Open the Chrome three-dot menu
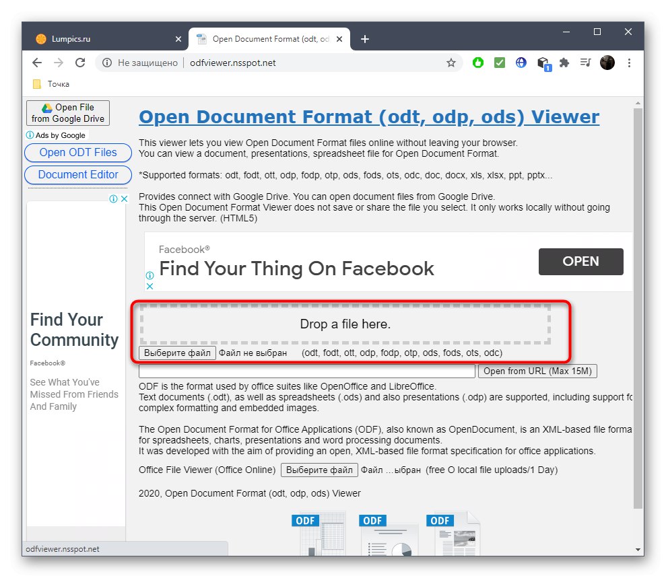 (x=629, y=63)
